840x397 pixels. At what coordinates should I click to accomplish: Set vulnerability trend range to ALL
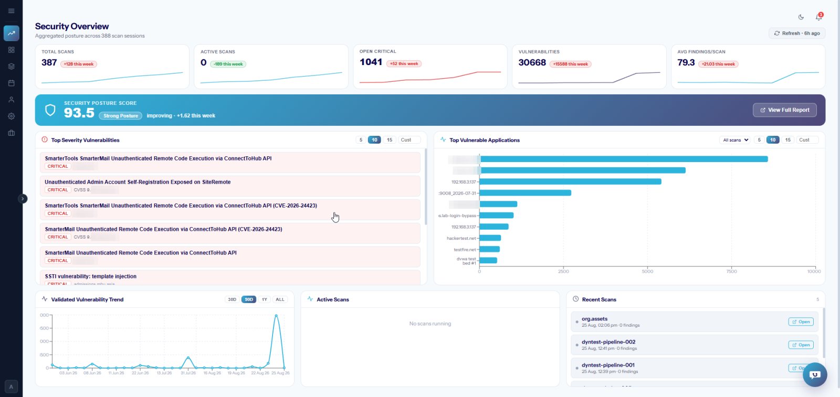[280, 299]
